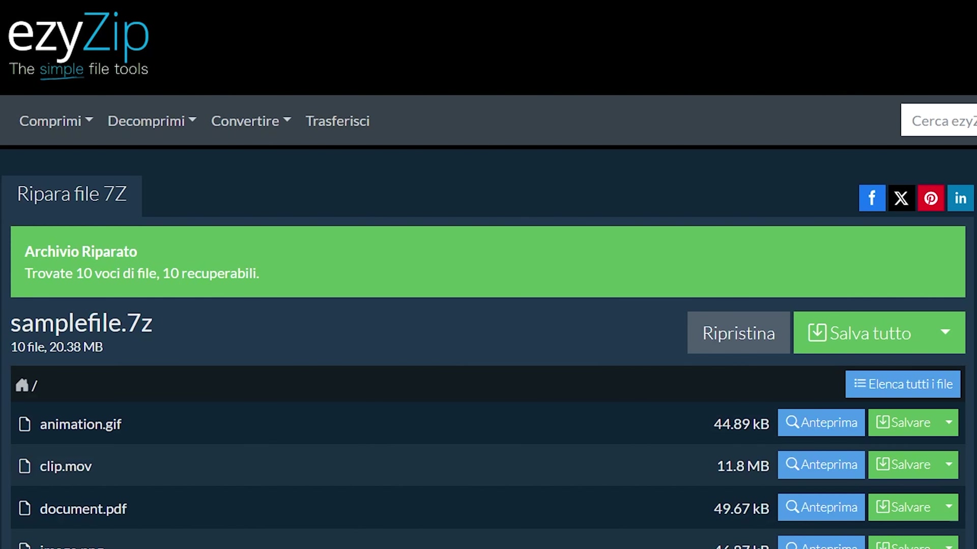Open Salvare options arrow for document.pdf
Image resolution: width=977 pixels, height=549 pixels.
click(x=949, y=507)
